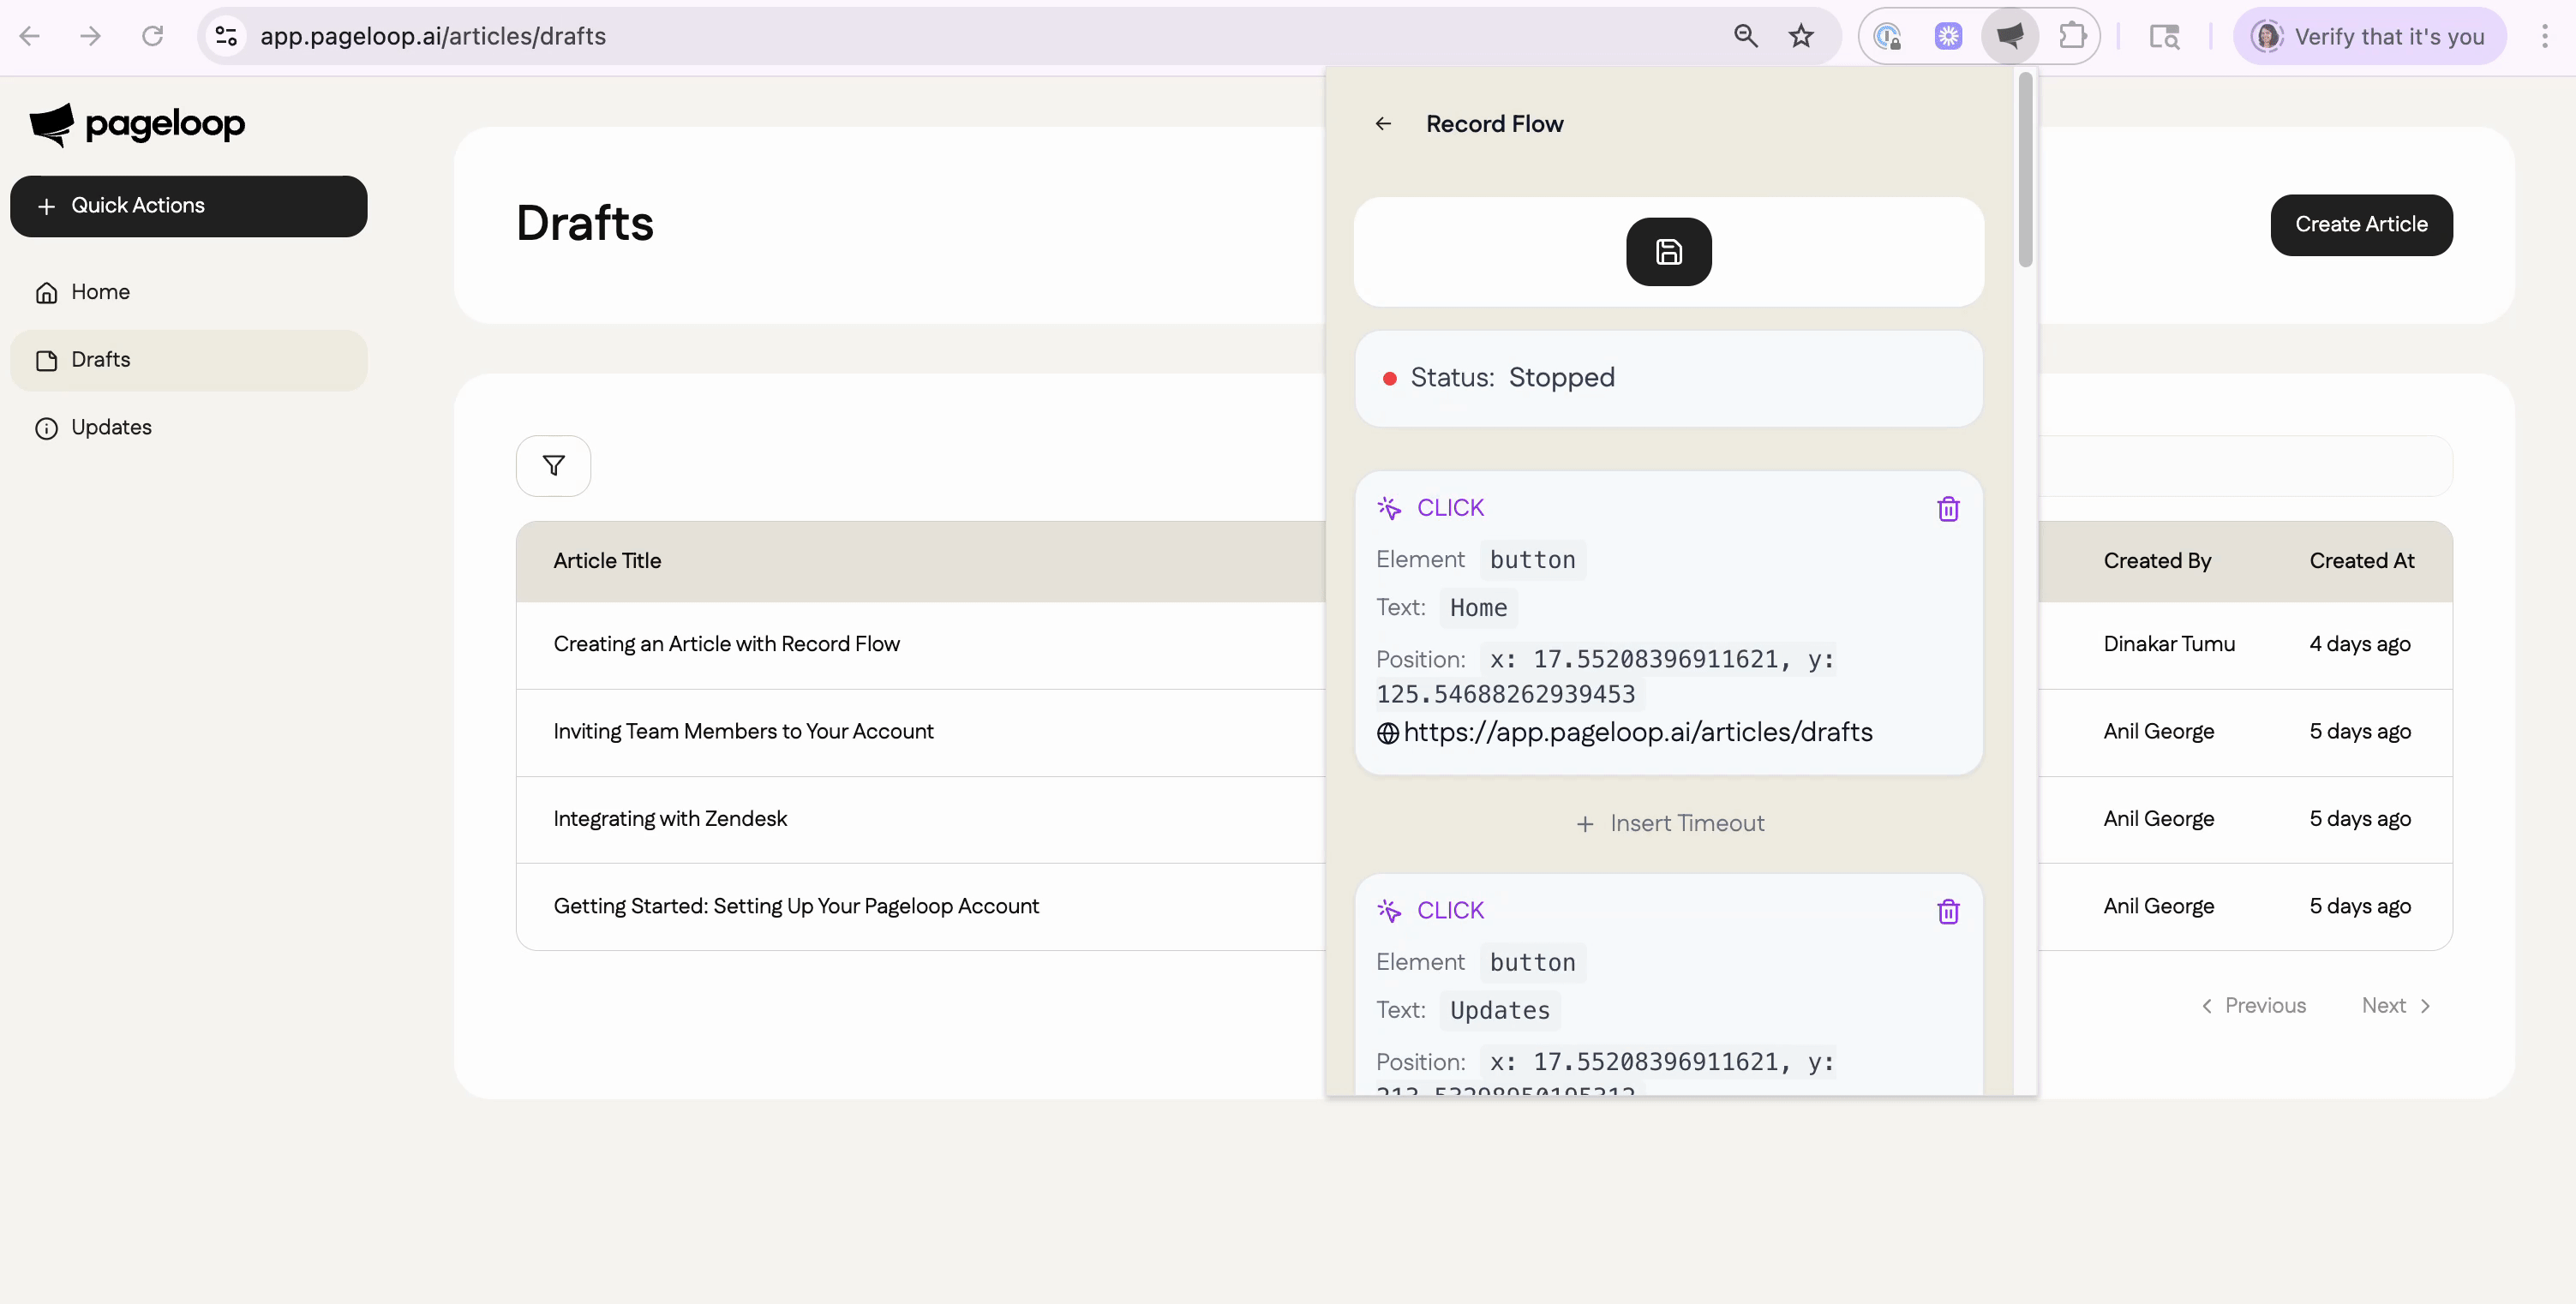The width and height of the screenshot is (2576, 1304).
Task: Click the Pageloop extension icon in toolbar
Action: pos(2010,36)
